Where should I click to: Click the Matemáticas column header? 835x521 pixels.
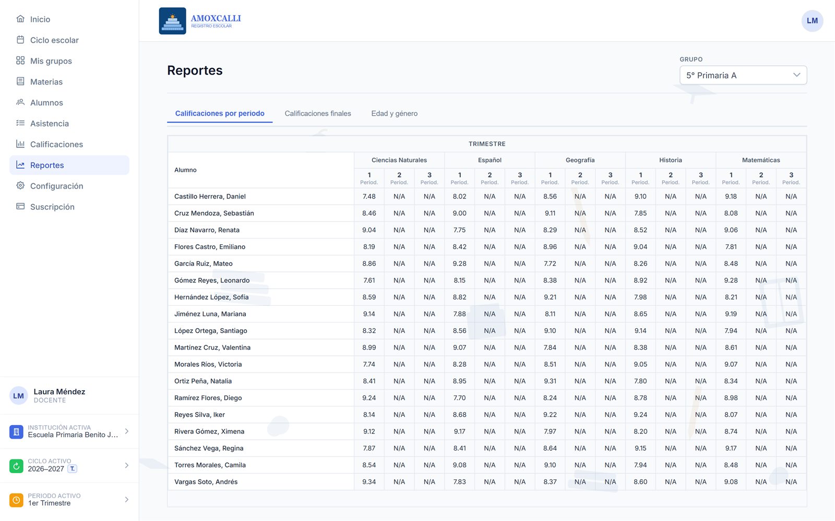pos(761,160)
